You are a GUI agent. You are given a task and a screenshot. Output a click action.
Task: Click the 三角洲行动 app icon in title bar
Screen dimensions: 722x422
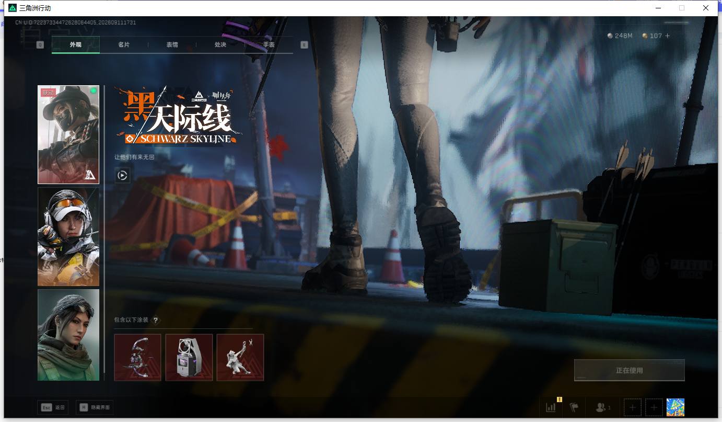[13, 8]
